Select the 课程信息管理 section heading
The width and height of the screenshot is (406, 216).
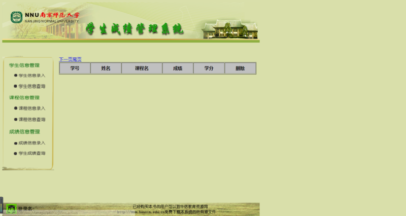24,98
